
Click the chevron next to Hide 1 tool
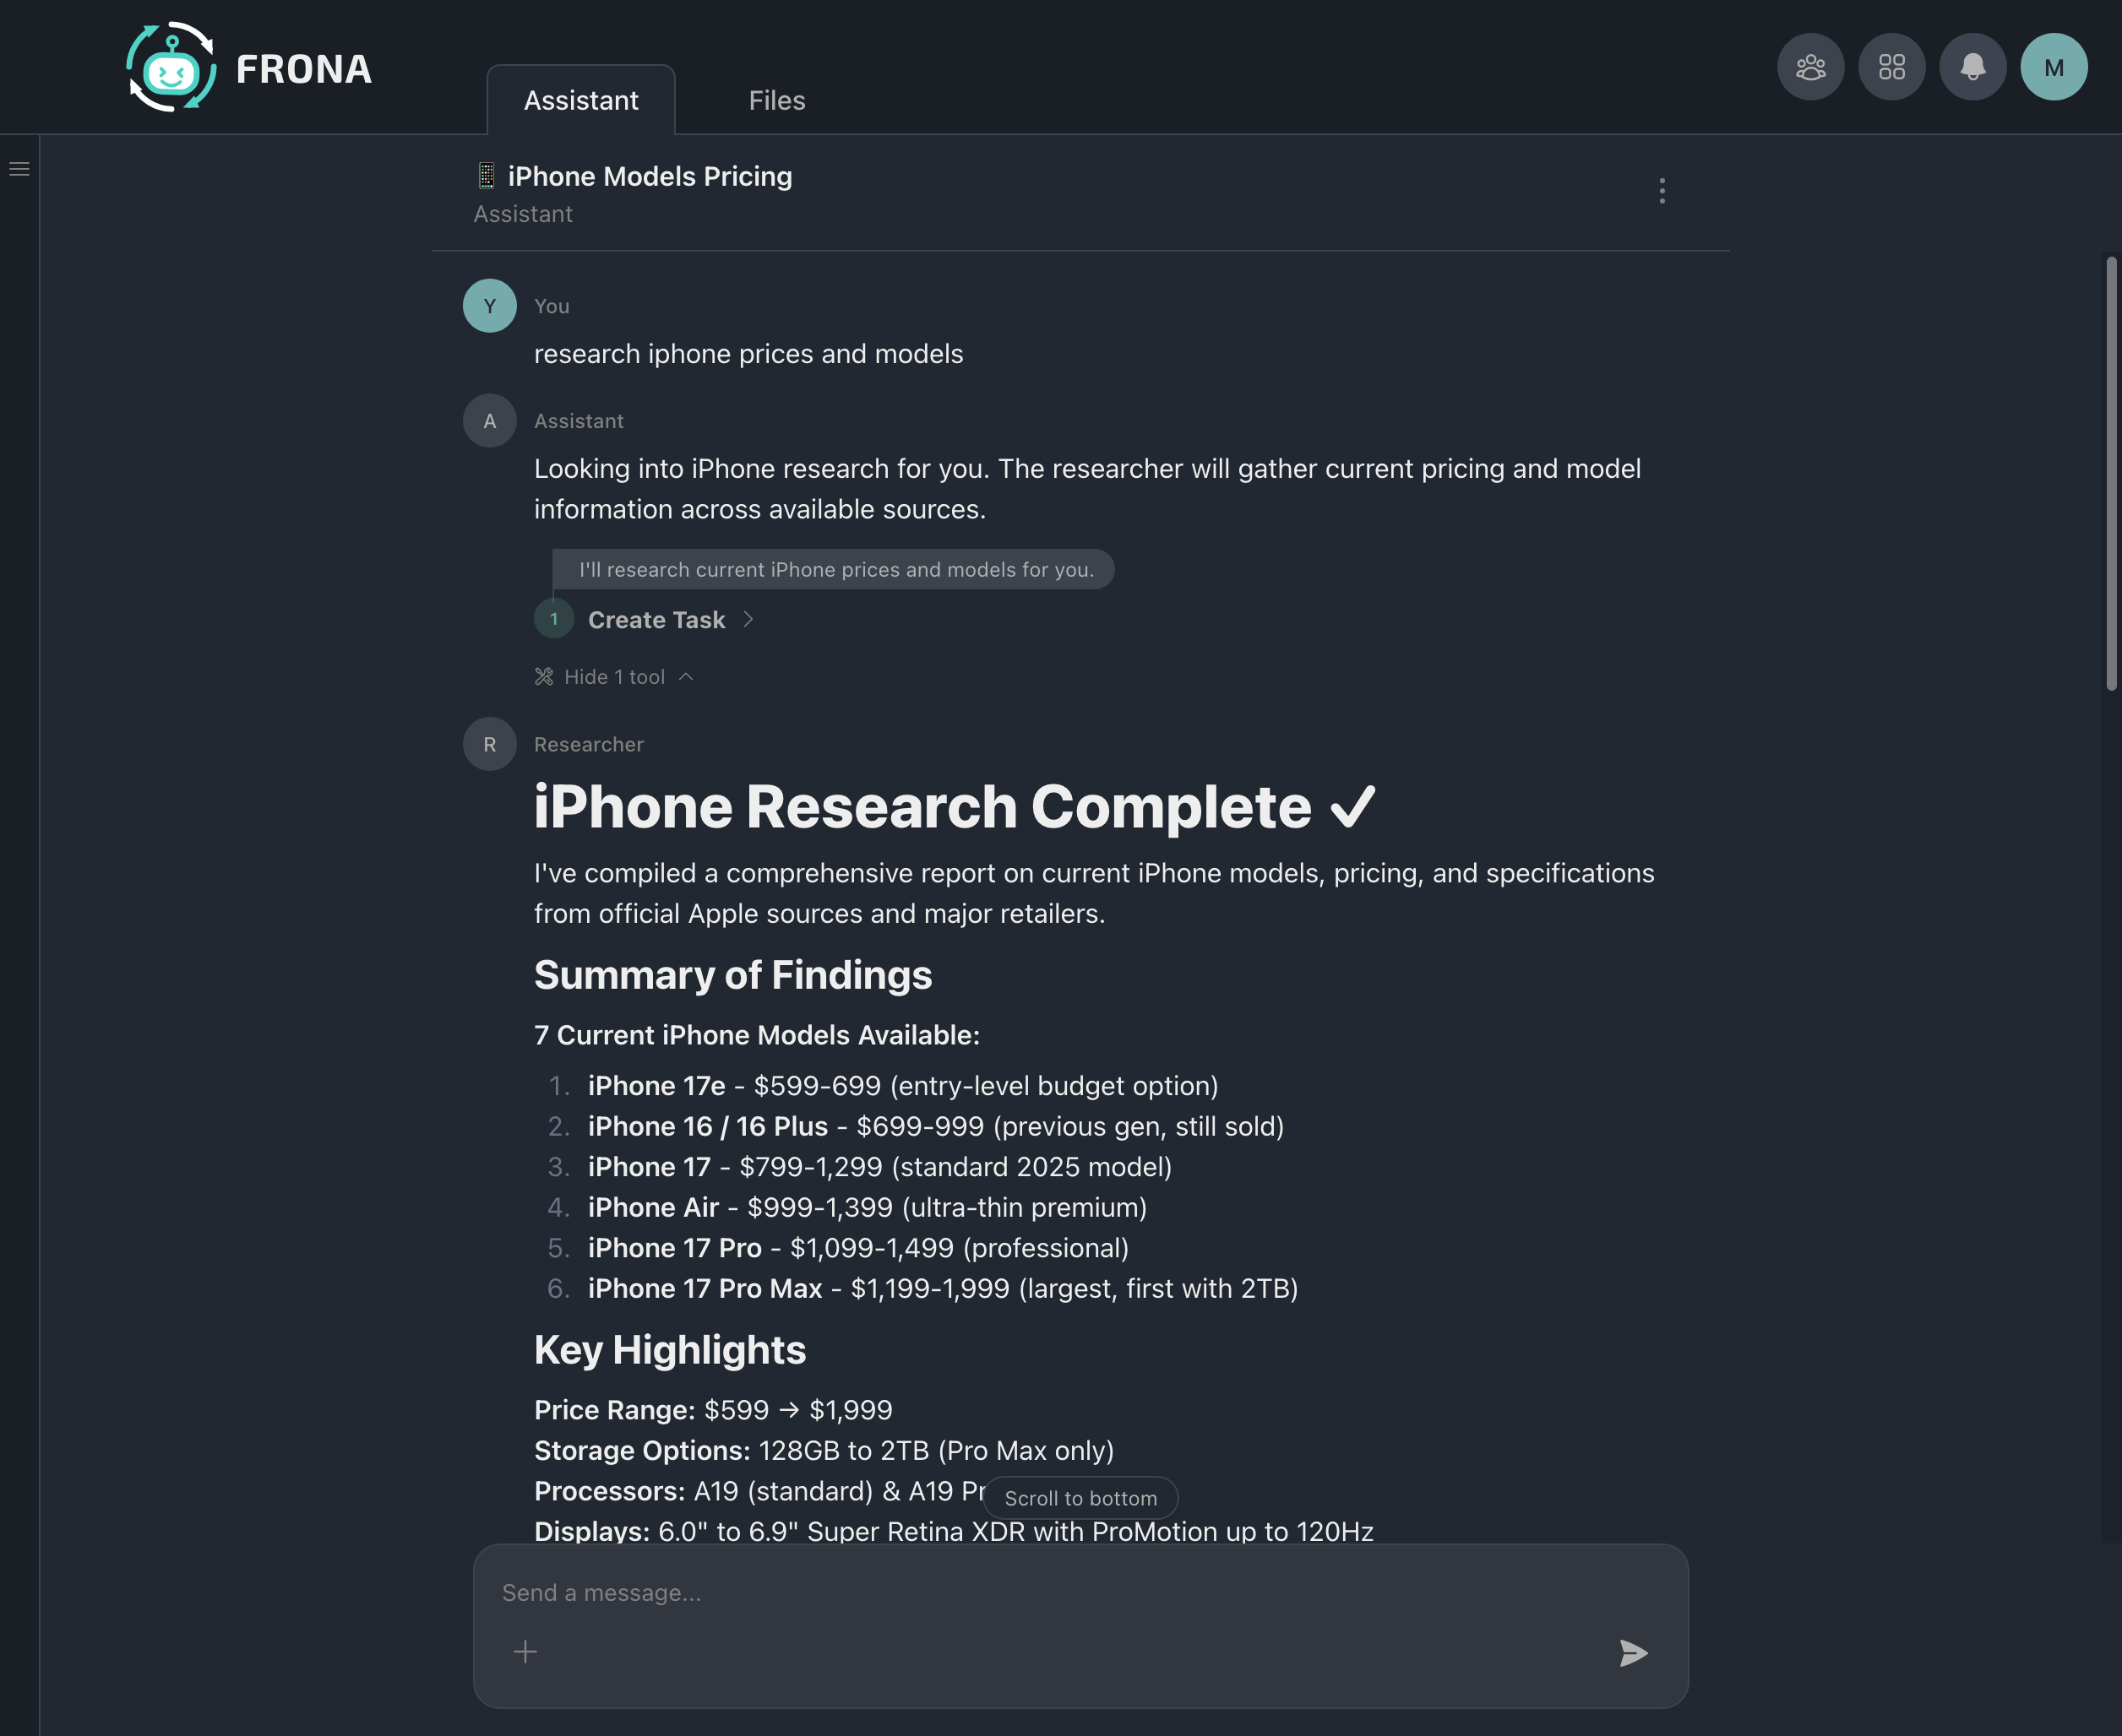point(688,676)
